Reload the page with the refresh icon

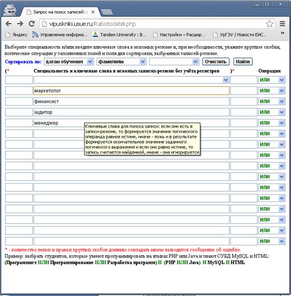coord(32,24)
